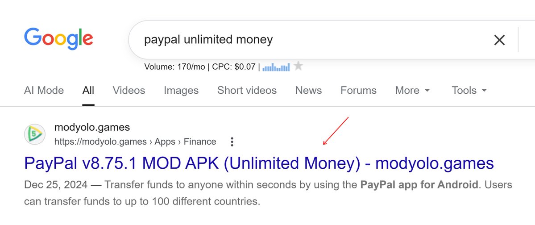Select the All results tab

click(x=88, y=91)
